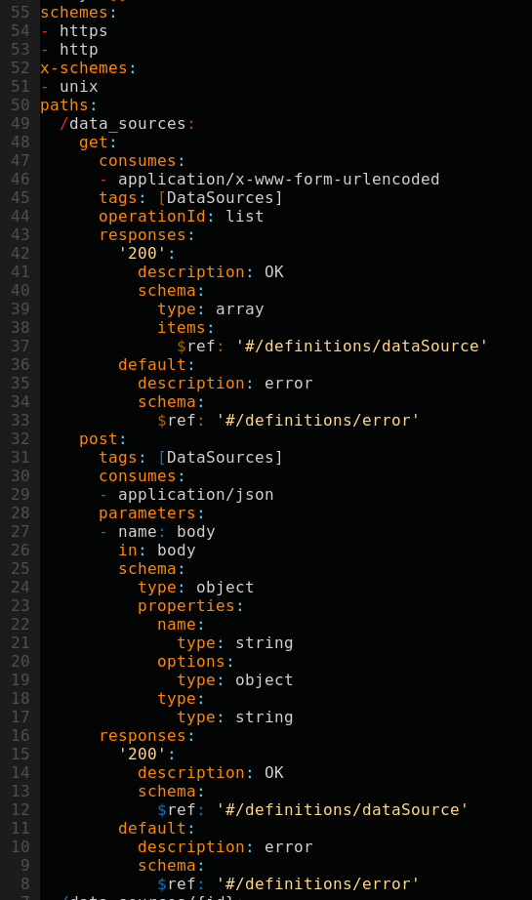Viewport: 532px width, 900px height.
Task: Place cursor on '/data_sources' path
Action: point(122,123)
